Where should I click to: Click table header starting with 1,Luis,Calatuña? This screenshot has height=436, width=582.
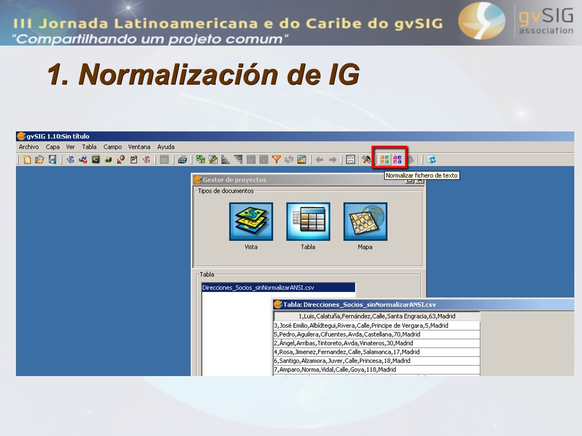pyautogui.click(x=377, y=316)
